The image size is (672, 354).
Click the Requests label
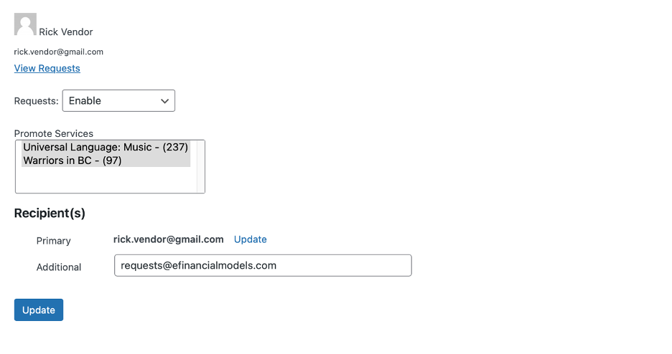click(x=37, y=101)
